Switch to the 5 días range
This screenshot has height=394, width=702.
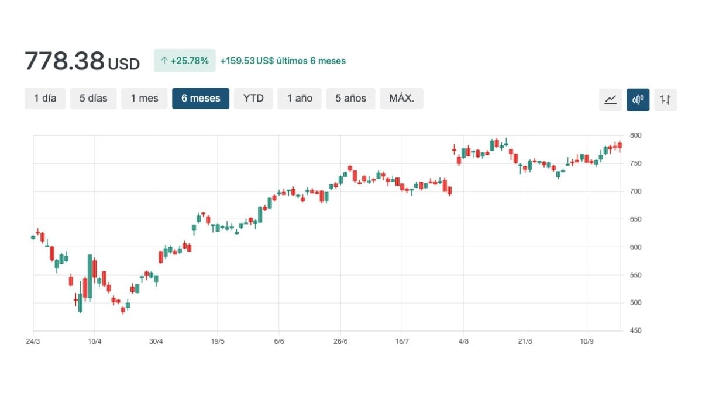(94, 99)
